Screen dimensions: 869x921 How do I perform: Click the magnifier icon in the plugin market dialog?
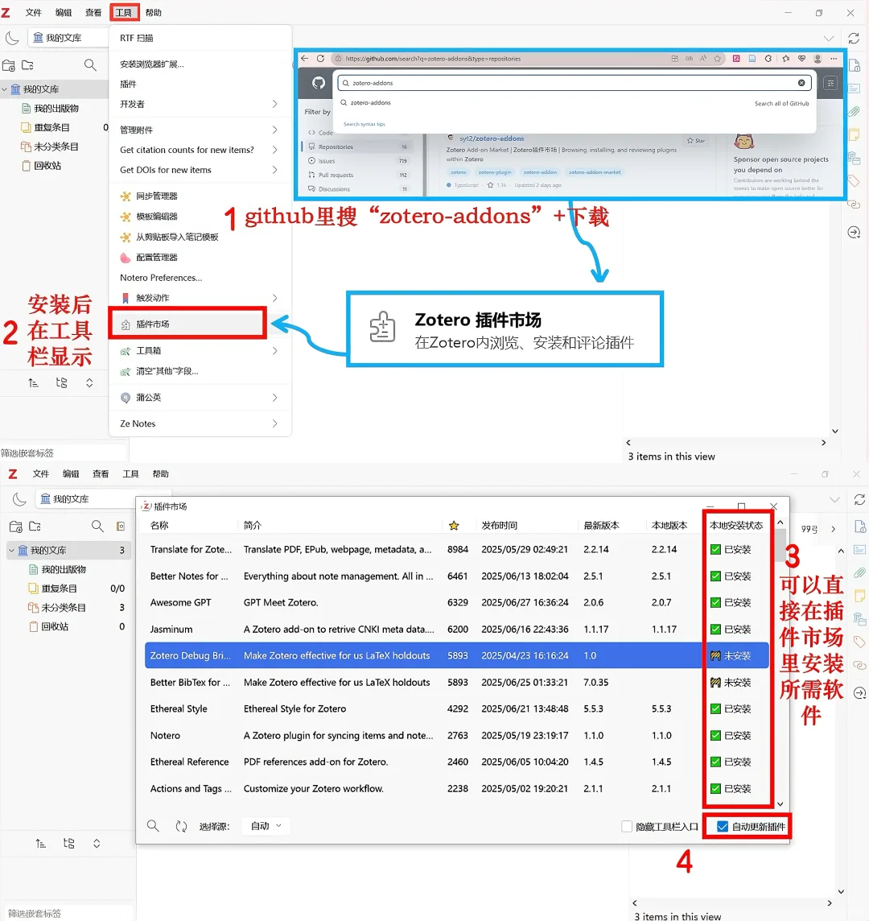(152, 825)
